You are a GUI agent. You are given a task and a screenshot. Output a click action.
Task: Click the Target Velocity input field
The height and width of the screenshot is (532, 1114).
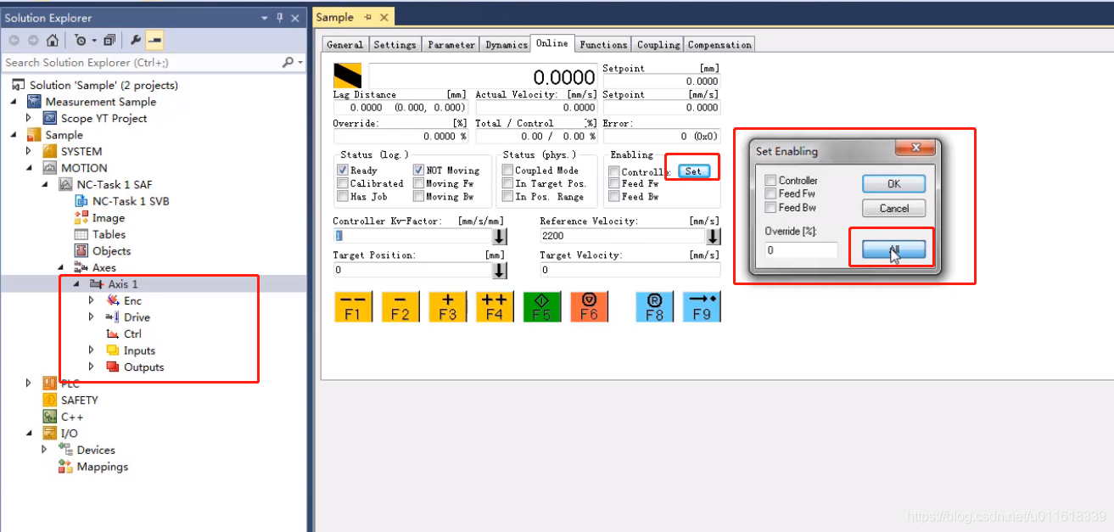[x=630, y=270]
